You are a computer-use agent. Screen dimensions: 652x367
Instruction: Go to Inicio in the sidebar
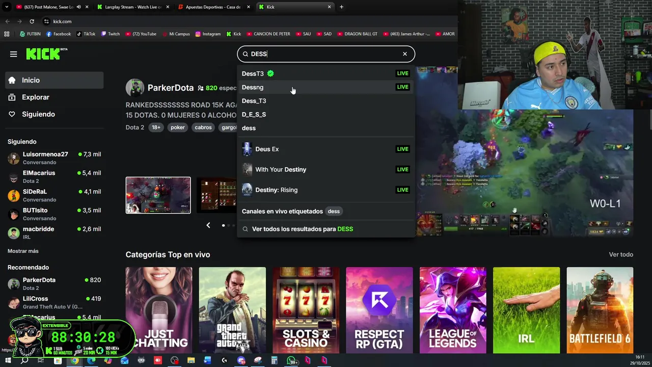[55, 80]
